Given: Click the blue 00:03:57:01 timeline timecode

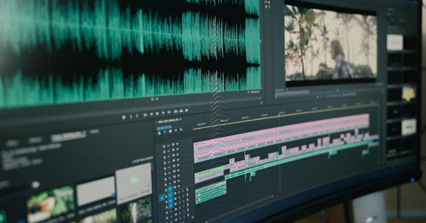Looking at the screenshot, I should coord(164,127).
